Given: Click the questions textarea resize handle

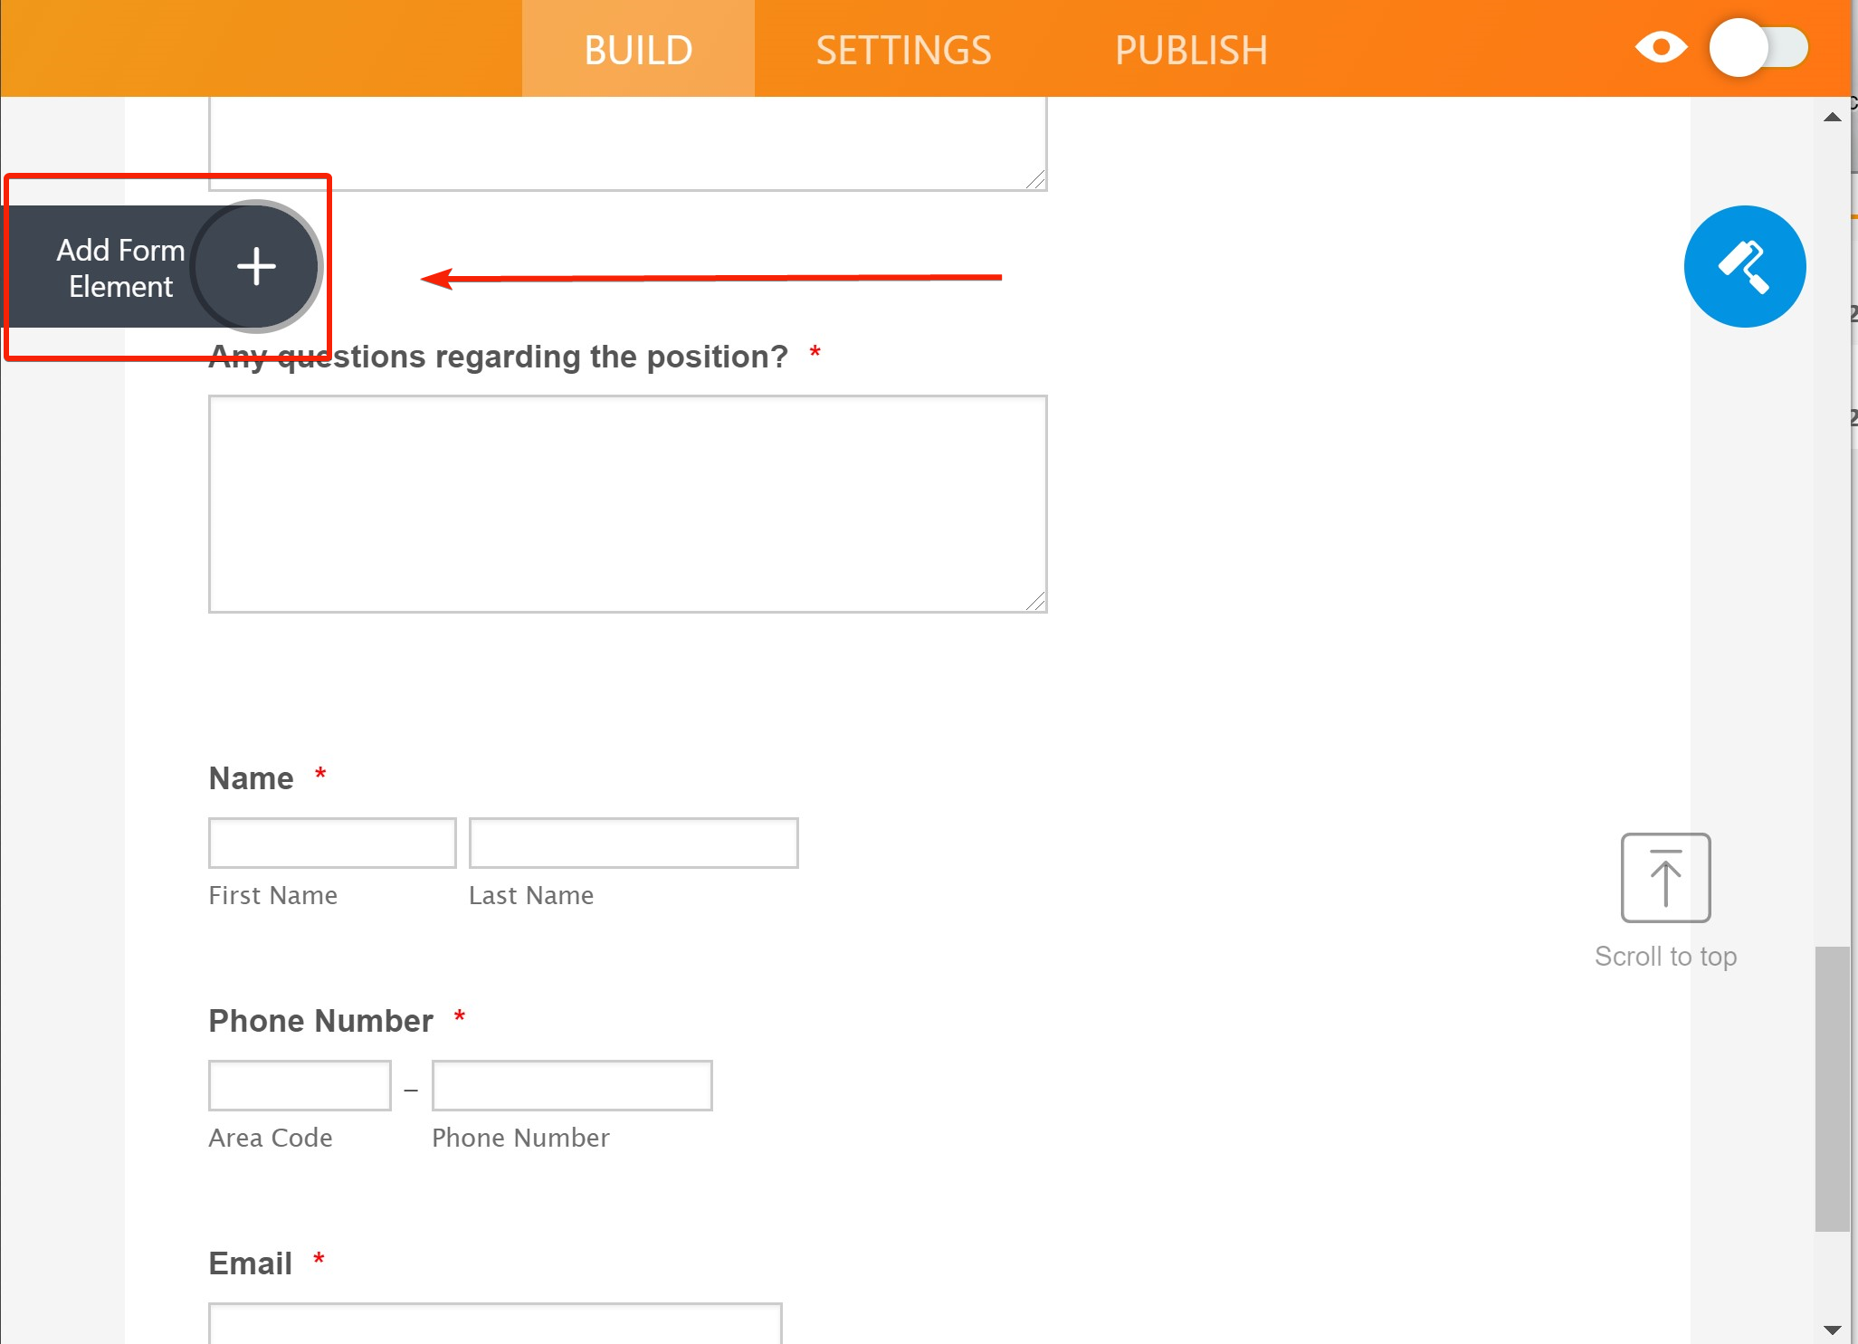Looking at the screenshot, I should click(1035, 601).
